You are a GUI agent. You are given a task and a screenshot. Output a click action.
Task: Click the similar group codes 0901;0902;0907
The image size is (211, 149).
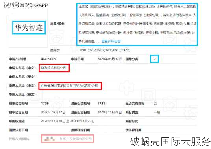[x=105, y=50]
